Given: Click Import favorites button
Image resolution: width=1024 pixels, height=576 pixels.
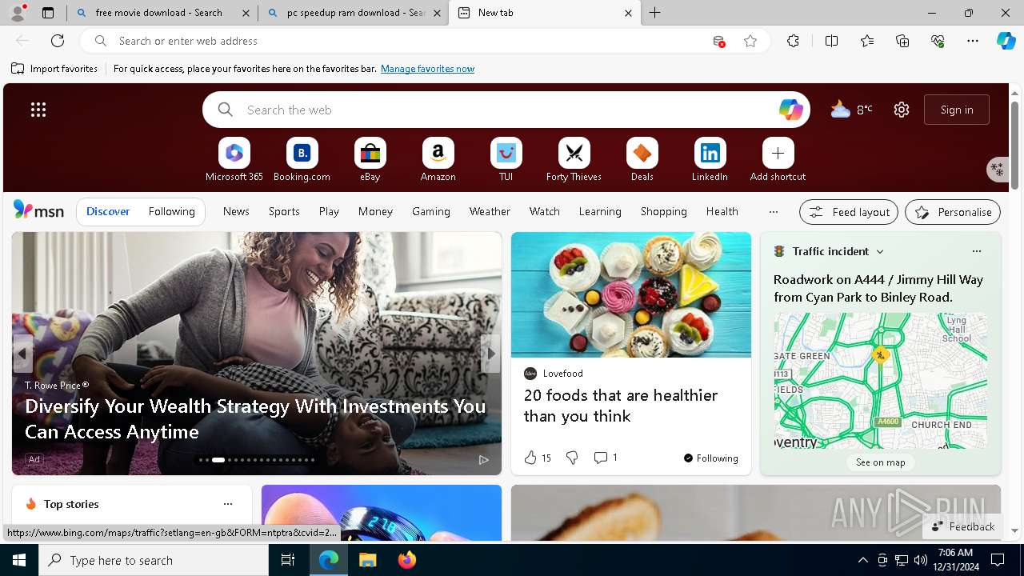Looking at the screenshot, I should click(54, 69).
